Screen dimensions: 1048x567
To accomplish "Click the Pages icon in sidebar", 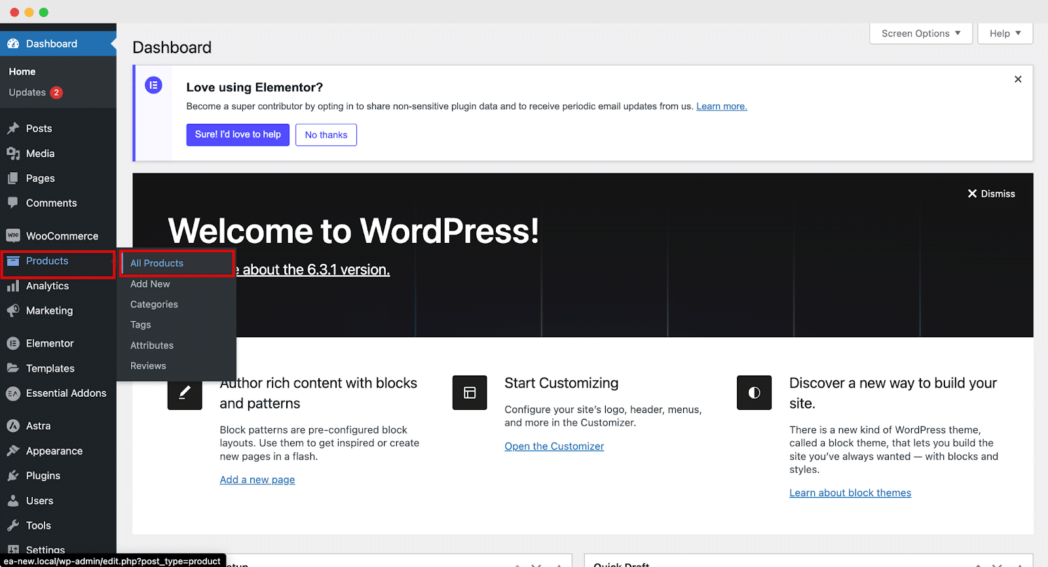I will [13, 178].
